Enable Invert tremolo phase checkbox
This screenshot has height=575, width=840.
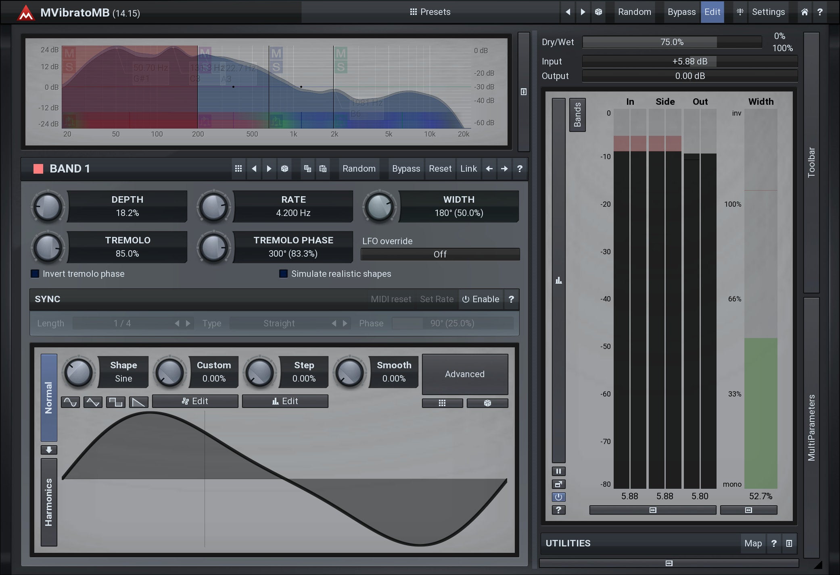click(x=36, y=274)
